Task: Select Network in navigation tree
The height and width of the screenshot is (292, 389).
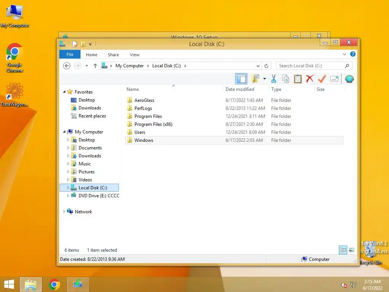Action: pos(83,211)
